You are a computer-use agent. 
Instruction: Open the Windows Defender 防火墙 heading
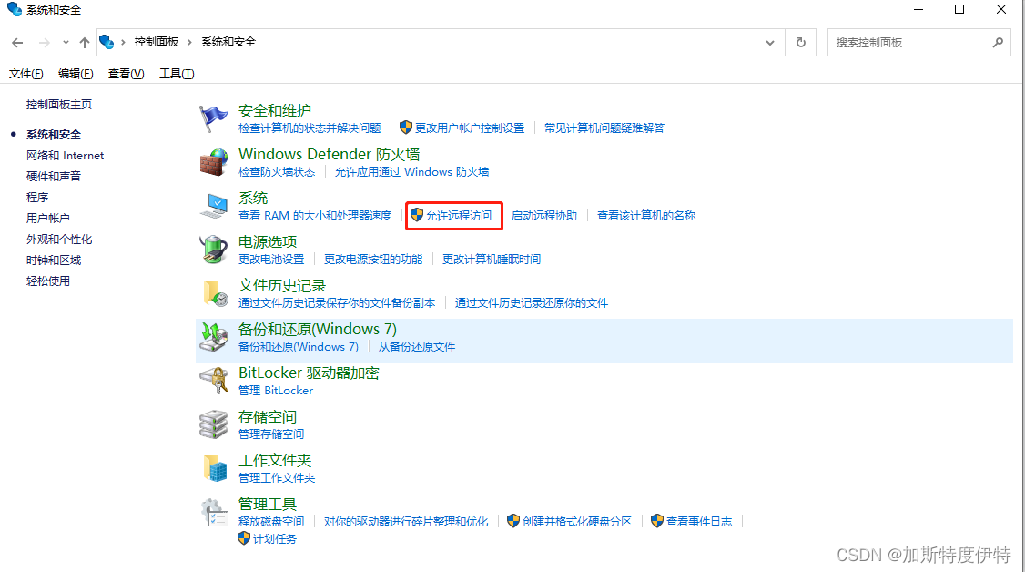(329, 154)
